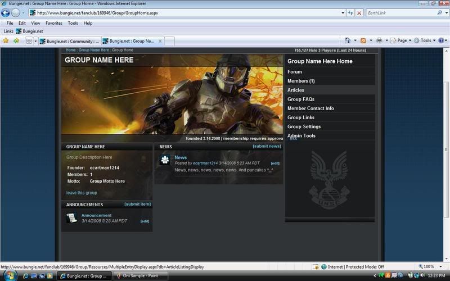Open Admin Tools in the sidebar

(301, 135)
